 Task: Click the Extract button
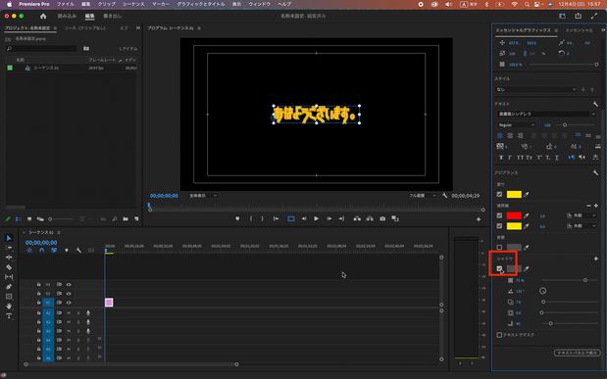[370, 219]
